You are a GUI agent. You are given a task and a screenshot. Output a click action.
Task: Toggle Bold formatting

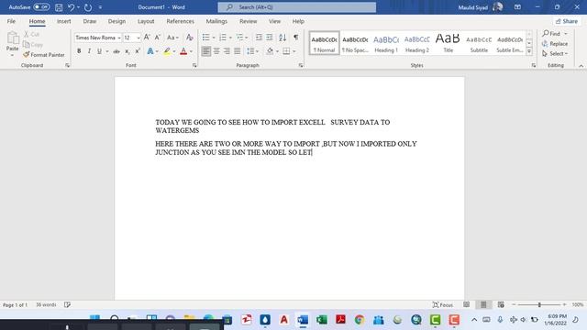(x=79, y=51)
